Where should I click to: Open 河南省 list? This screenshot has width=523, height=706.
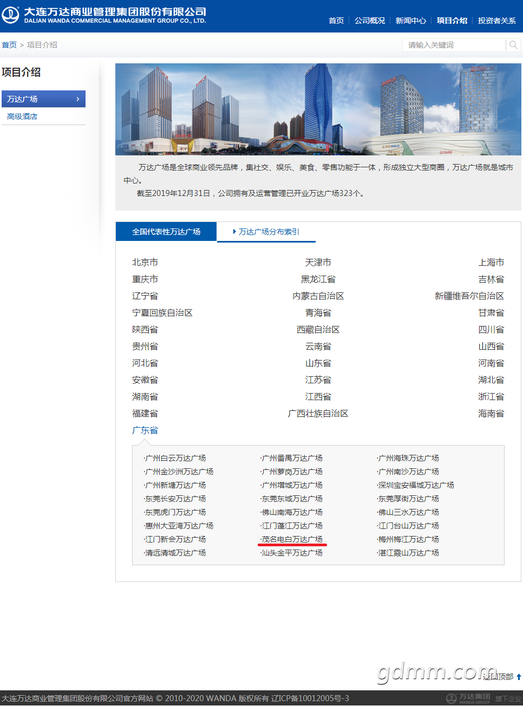tap(491, 363)
